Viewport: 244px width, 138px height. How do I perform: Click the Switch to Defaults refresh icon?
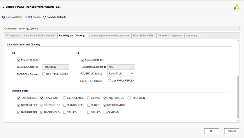pyautogui.click(x=44, y=17)
